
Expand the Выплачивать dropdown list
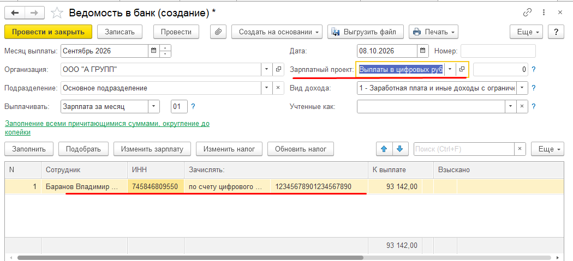pos(153,107)
